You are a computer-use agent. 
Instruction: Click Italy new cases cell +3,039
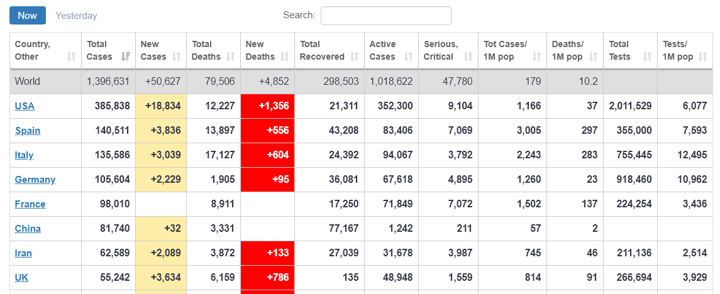click(x=161, y=156)
